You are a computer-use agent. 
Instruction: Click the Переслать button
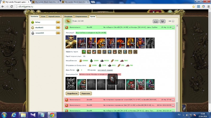[x=86, y=94]
